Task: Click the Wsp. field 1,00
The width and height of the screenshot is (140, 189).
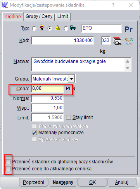Action: point(47,108)
